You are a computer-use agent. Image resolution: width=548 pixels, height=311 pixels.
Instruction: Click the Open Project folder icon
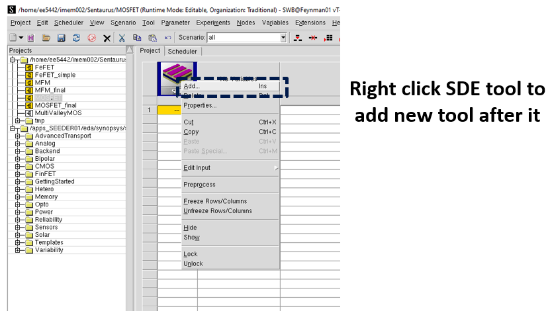click(46, 38)
